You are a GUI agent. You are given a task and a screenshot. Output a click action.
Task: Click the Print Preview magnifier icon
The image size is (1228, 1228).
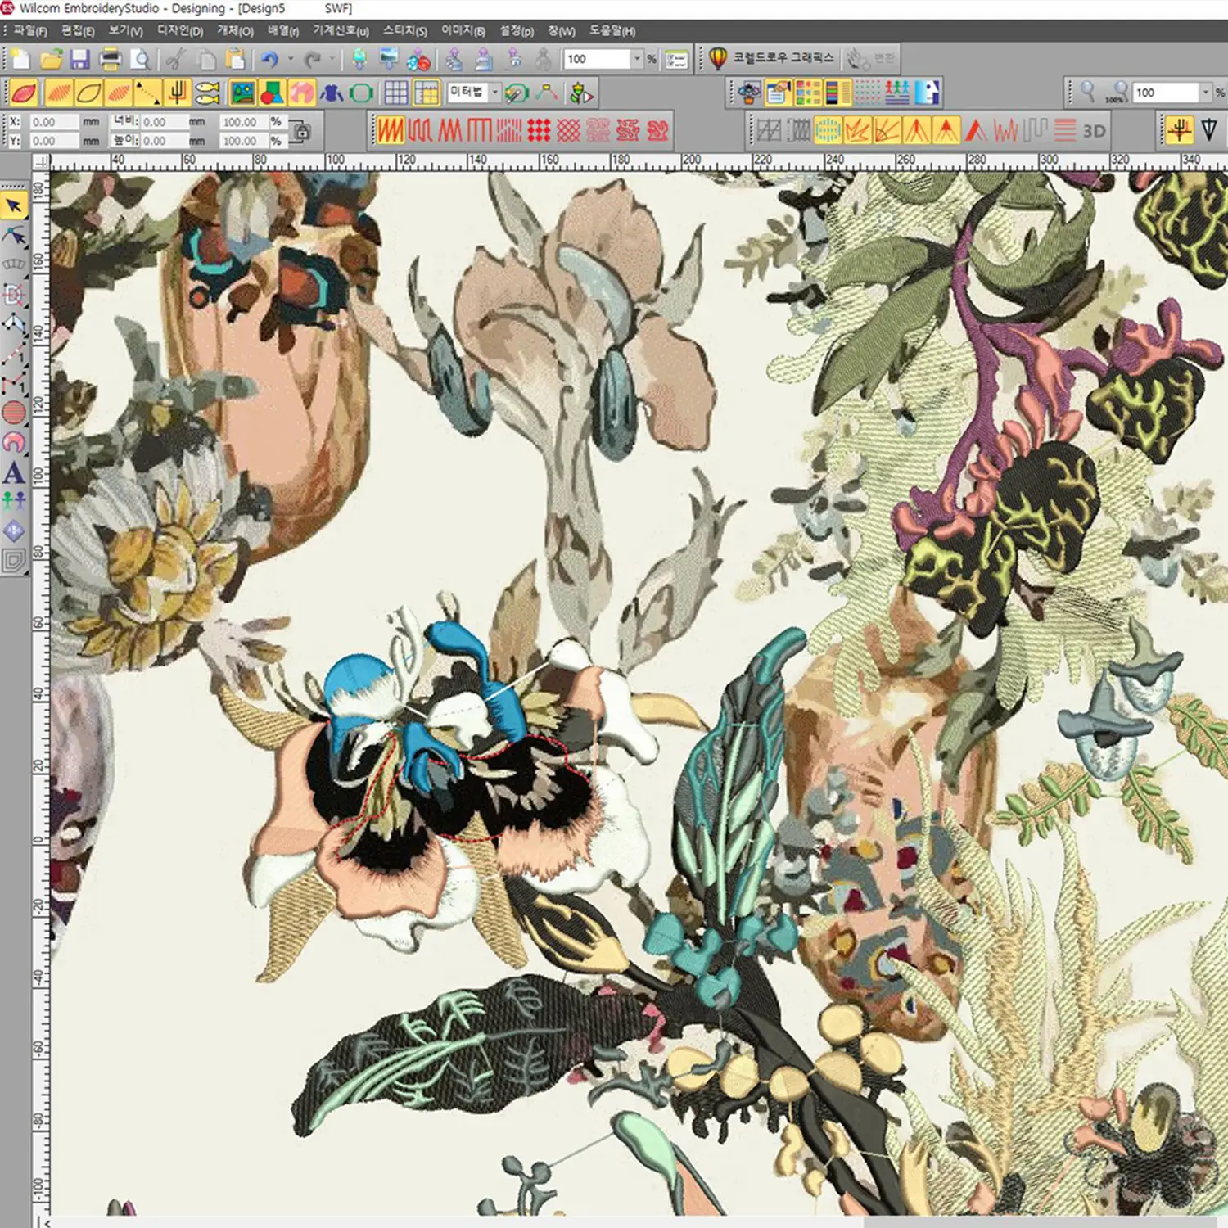point(141,59)
